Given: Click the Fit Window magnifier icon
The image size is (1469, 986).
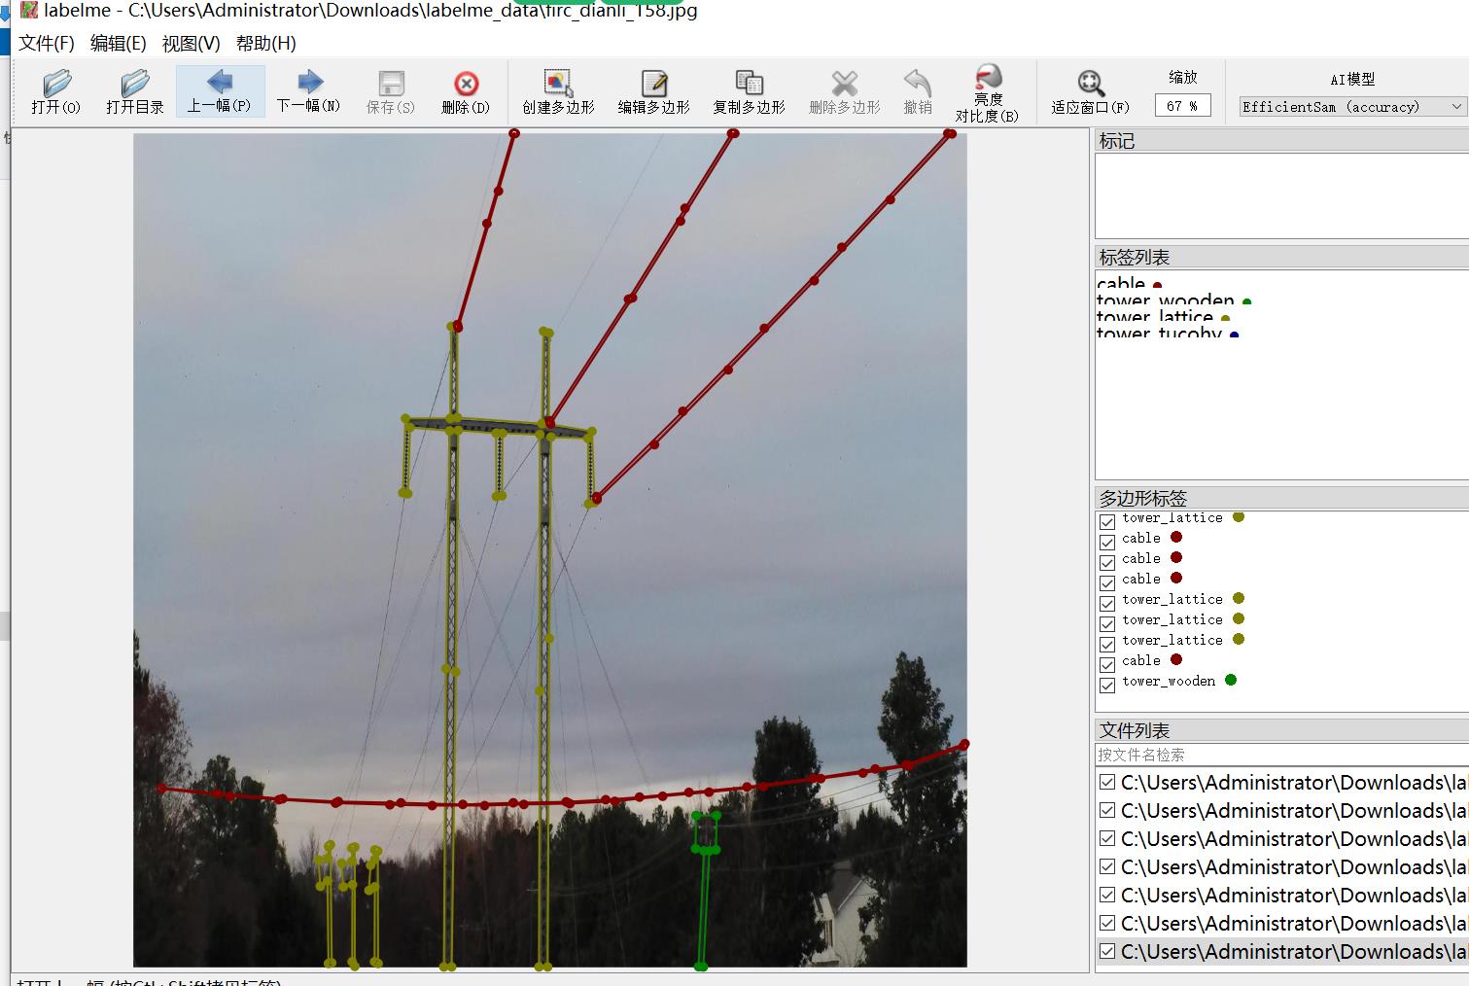Looking at the screenshot, I should click(1090, 85).
